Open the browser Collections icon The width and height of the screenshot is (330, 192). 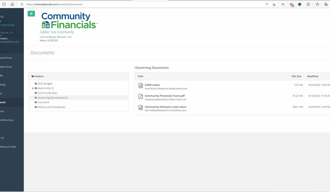326,4
